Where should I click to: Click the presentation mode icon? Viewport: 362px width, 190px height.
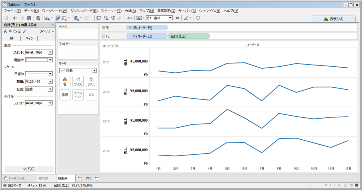pyautogui.click(x=198, y=18)
